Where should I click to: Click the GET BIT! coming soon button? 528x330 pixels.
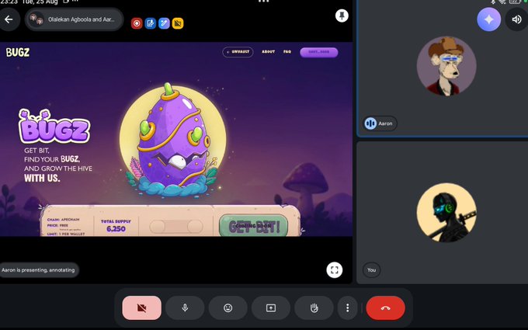click(254, 226)
